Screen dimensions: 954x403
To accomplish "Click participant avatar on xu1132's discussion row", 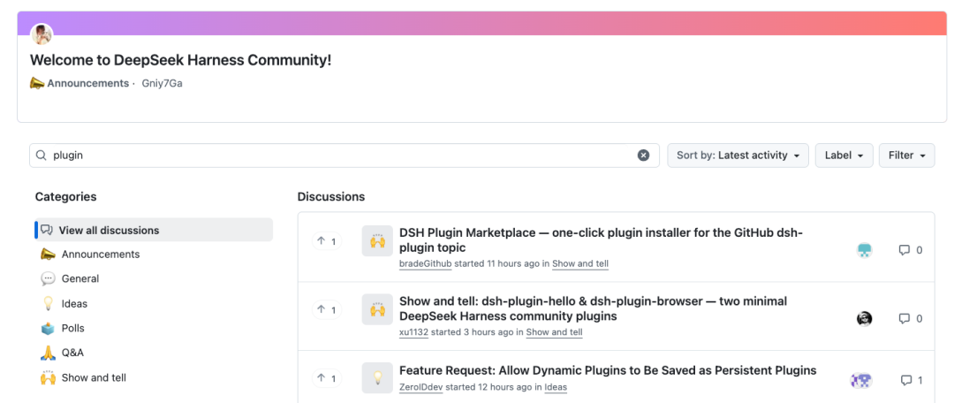I will point(865,318).
